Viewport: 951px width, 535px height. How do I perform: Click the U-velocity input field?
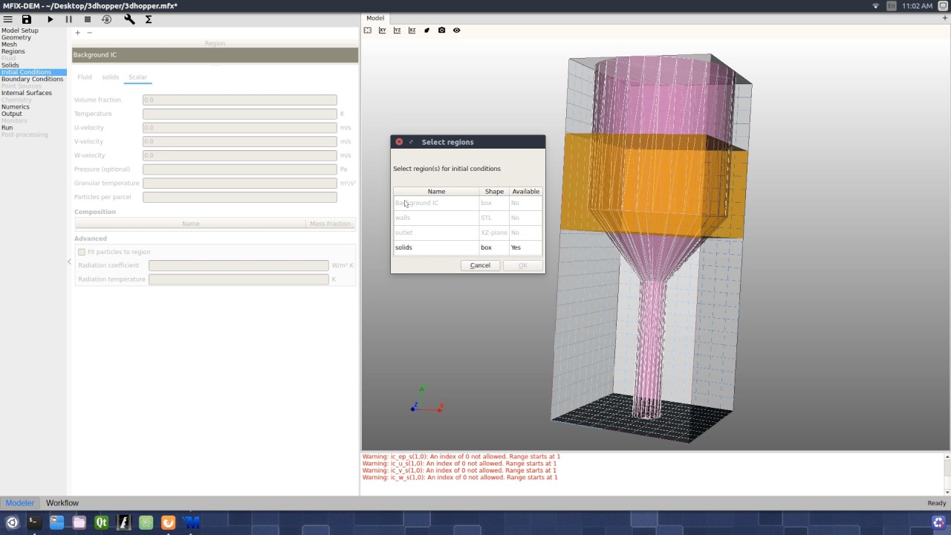(239, 128)
